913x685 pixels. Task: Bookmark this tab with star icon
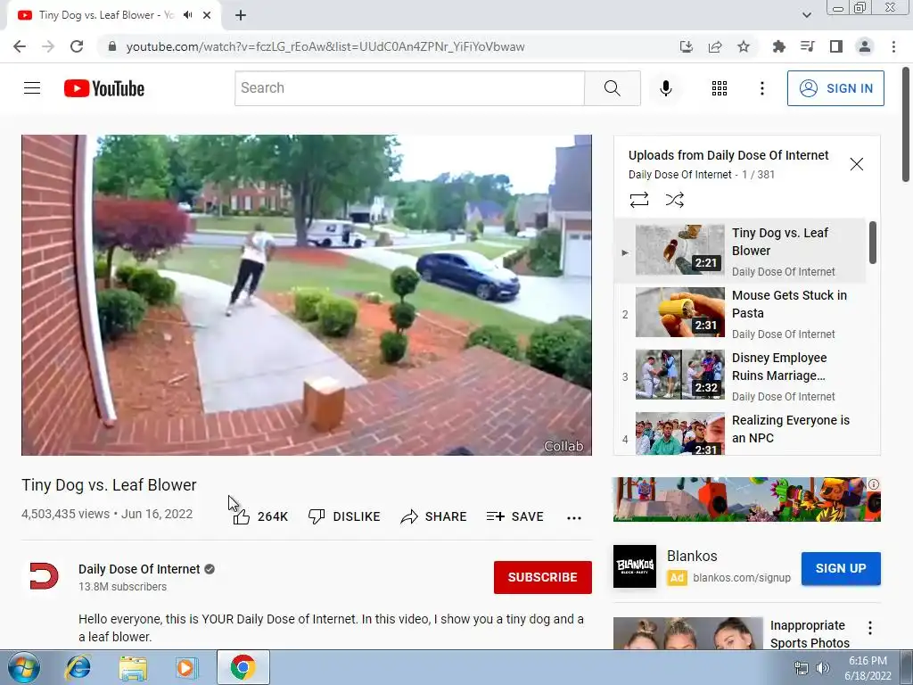[744, 46]
